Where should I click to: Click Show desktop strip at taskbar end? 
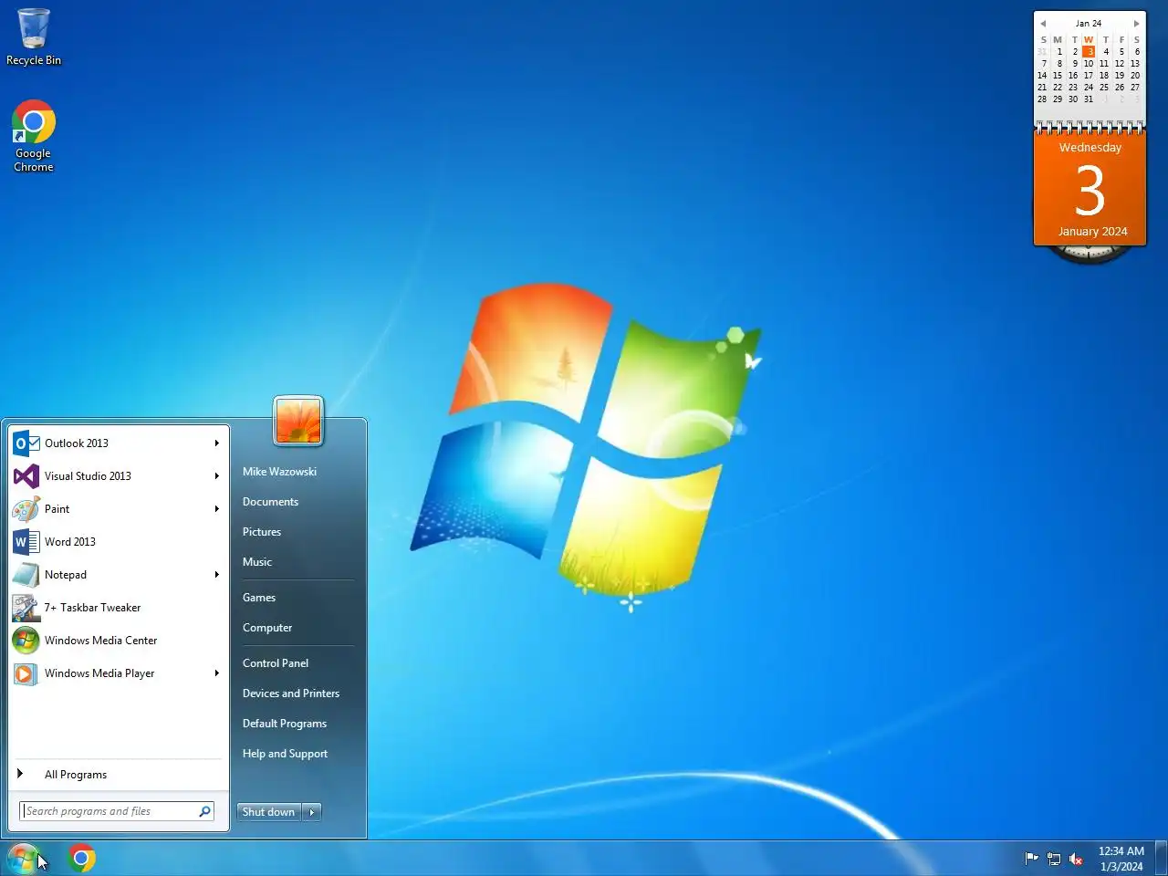point(1161,858)
